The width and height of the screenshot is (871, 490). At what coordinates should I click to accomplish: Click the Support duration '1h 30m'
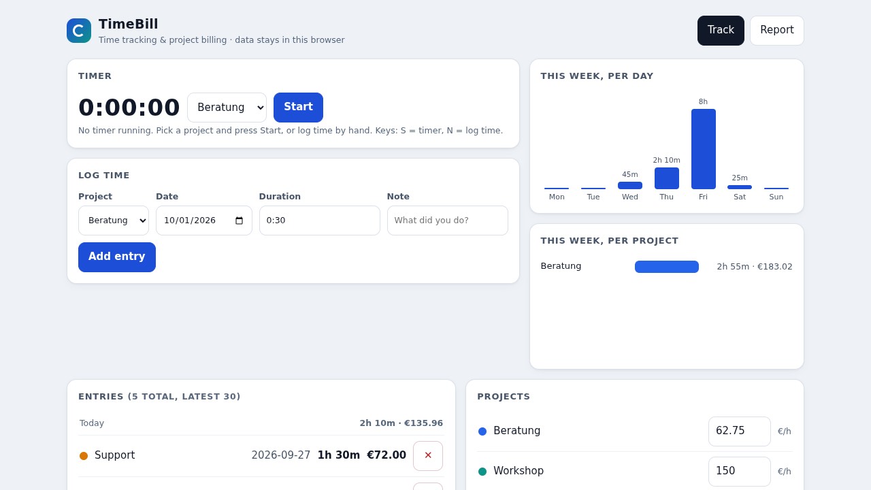tap(339, 456)
